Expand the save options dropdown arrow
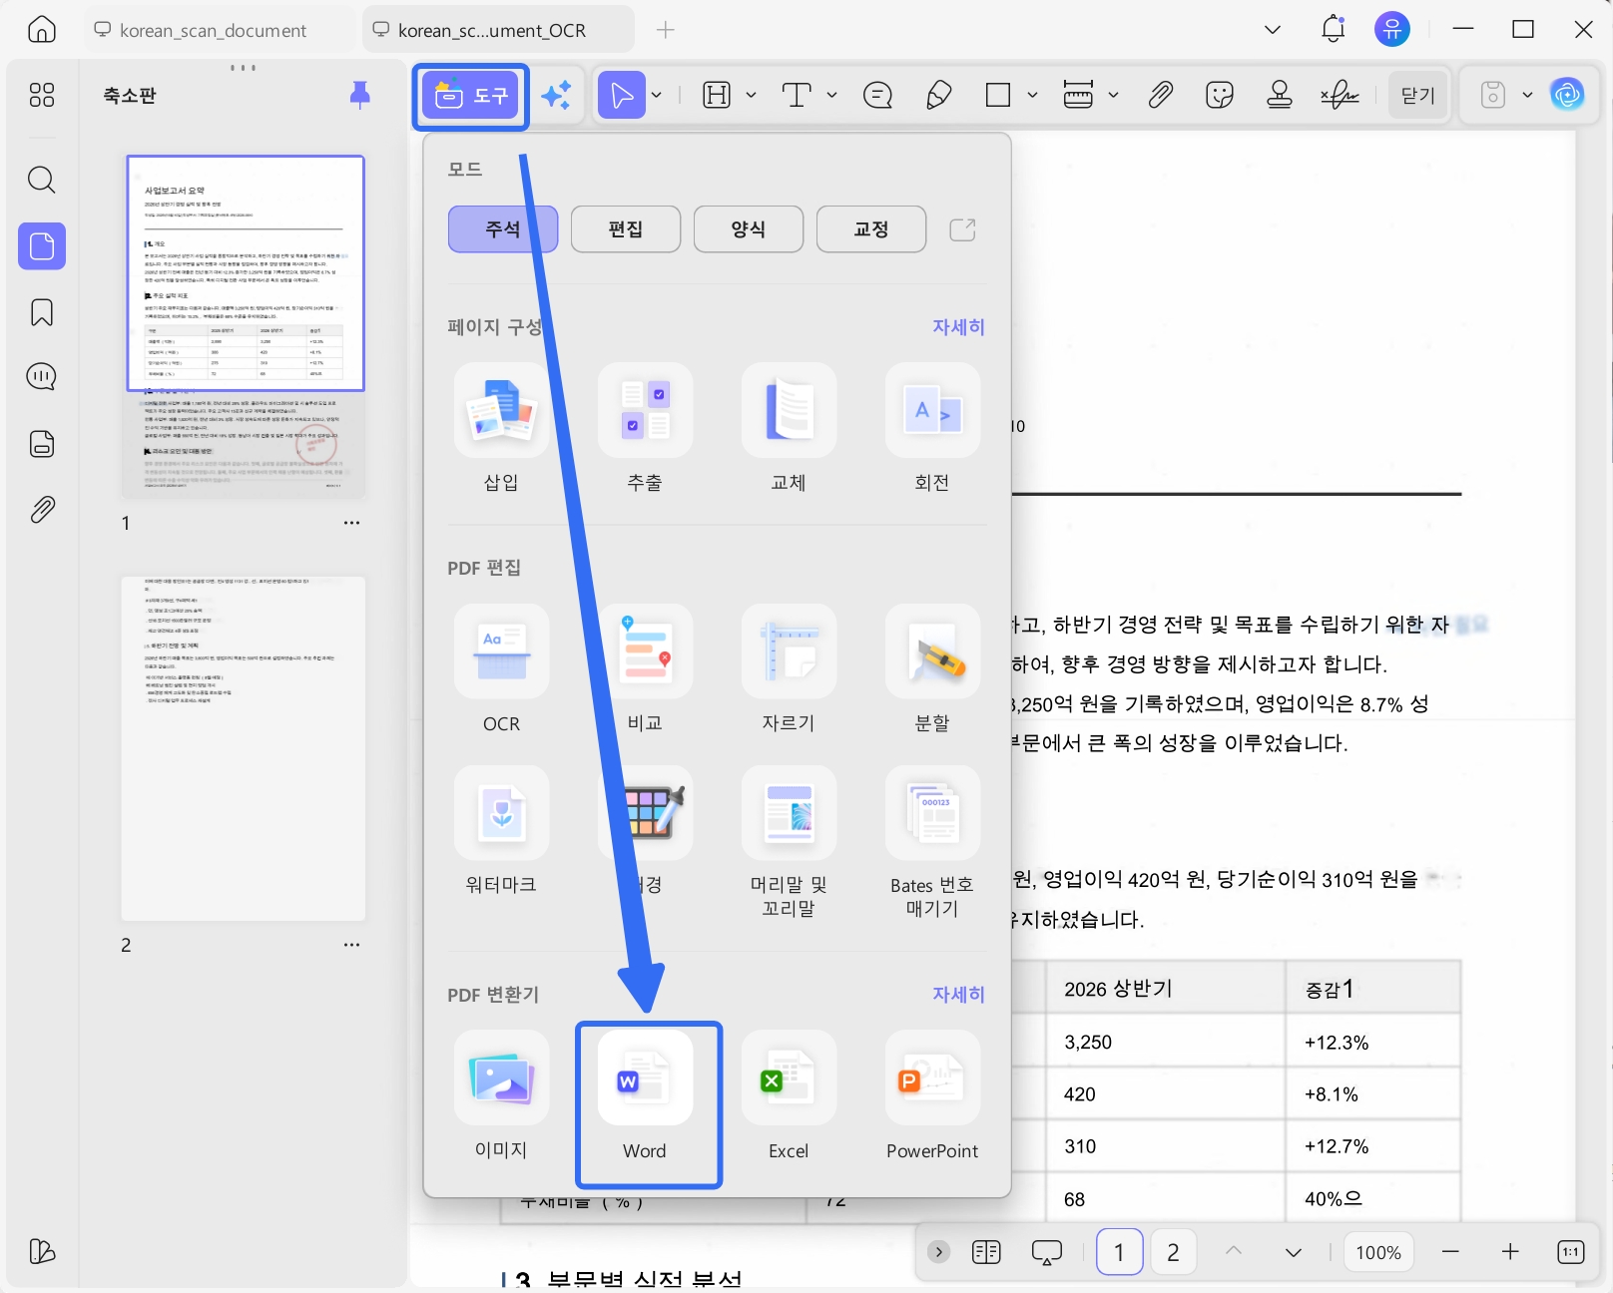 tap(1527, 96)
